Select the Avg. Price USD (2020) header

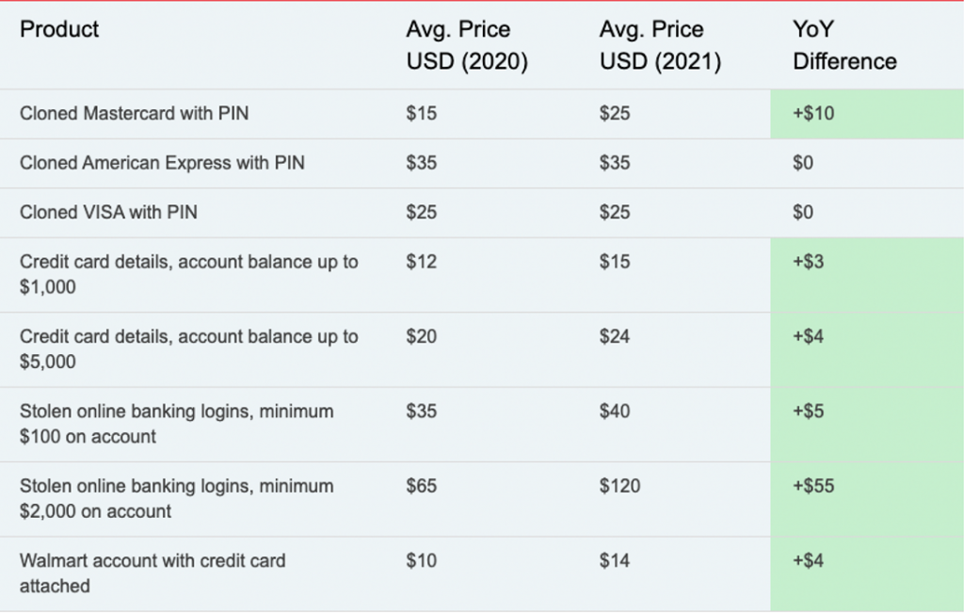(467, 45)
